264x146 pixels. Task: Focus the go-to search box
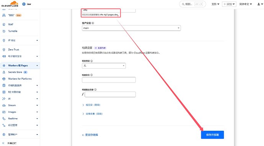point(192,4)
